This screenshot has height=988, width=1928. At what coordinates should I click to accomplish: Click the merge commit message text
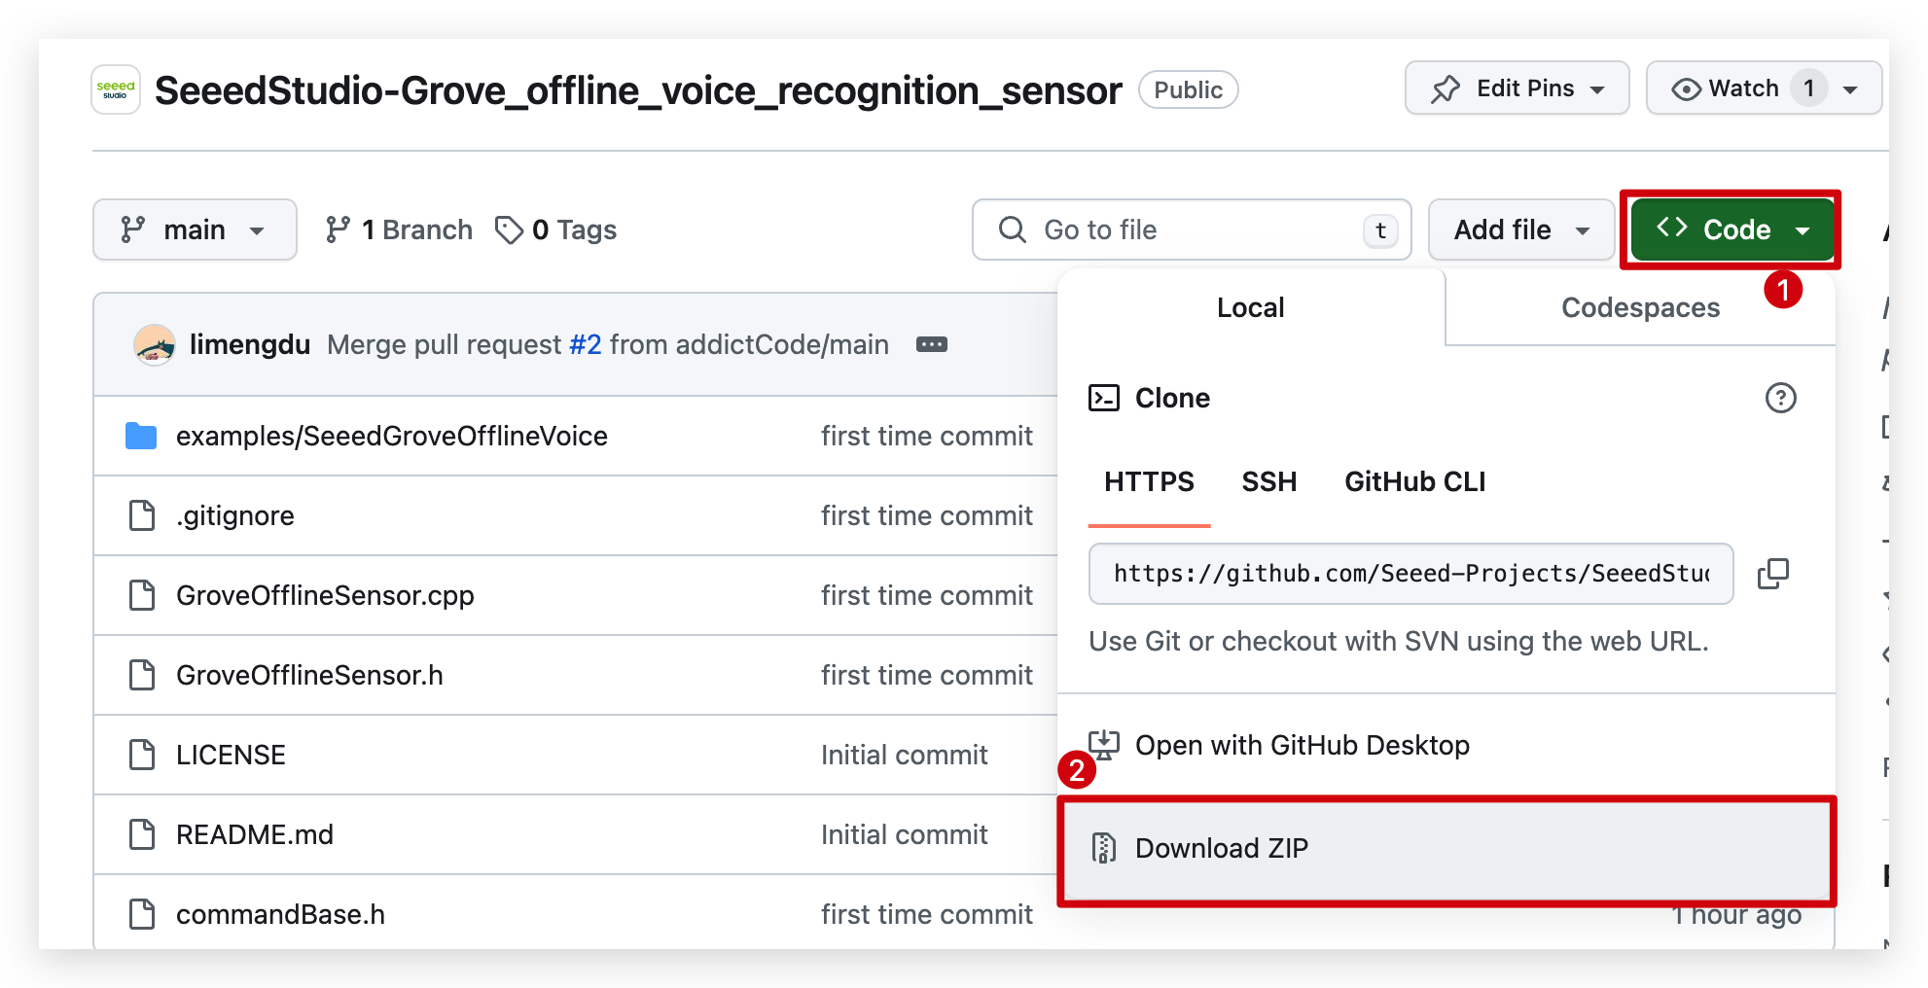[608, 344]
